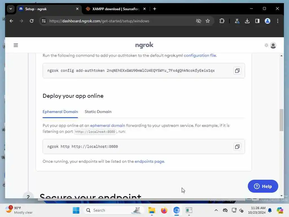The width and height of the screenshot is (289, 217).
Task: Select the Static Domain tab
Action: [98, 112]
